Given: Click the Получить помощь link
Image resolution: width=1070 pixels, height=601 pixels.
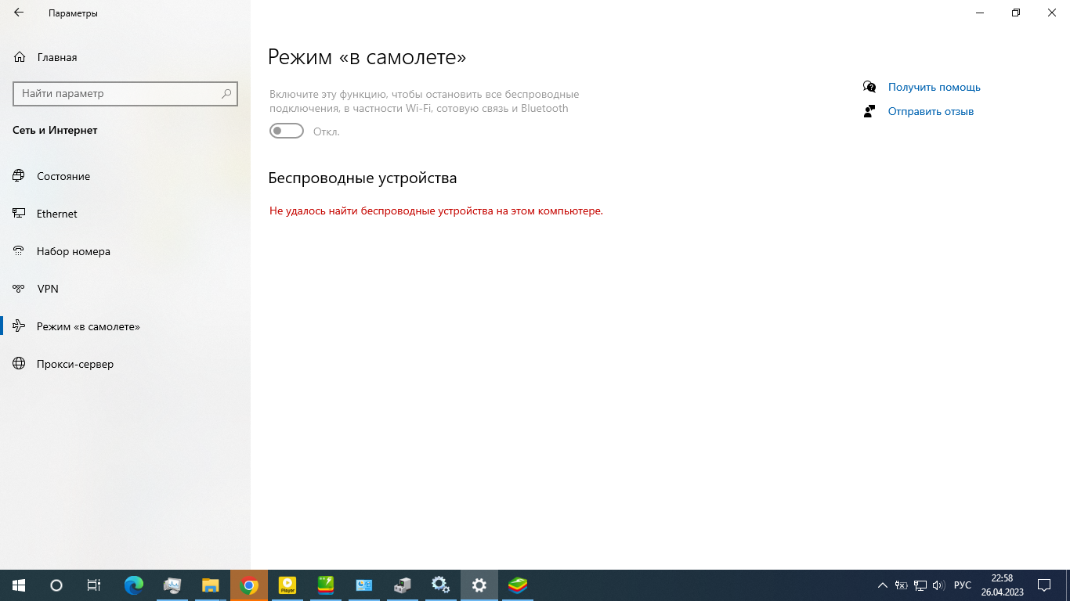Looking at the screenshot, I should click(x=934, y=87).
